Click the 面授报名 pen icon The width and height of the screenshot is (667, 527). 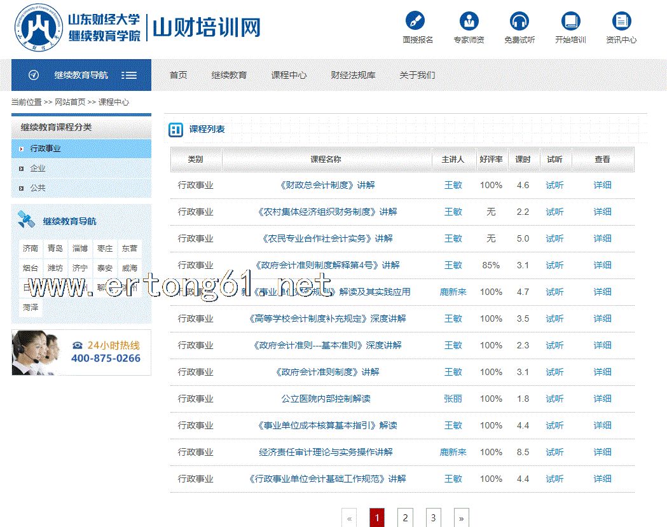415,21
